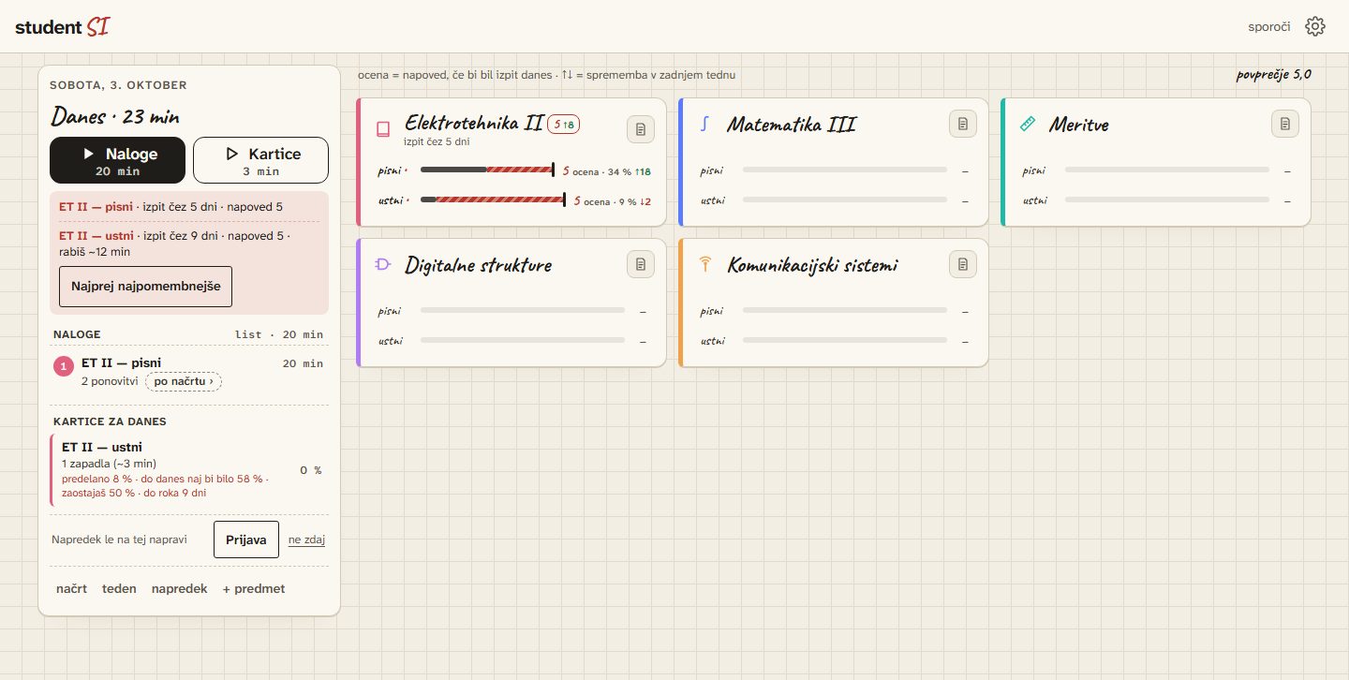This screenshot has height=680, width=1349.
Task: Click the "list · 20 min" label
Action: pyautogui.click(x=279, y=334)
